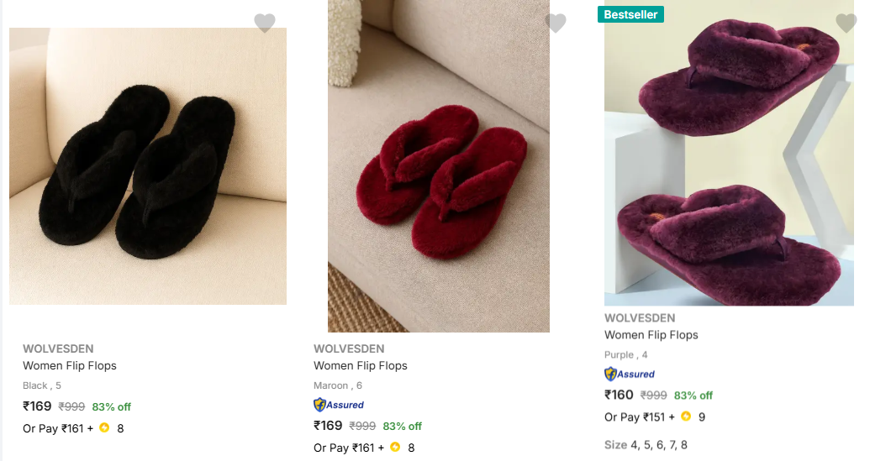
Task: Open the maroon flip flops product image
Action: (x=439, y=166)
